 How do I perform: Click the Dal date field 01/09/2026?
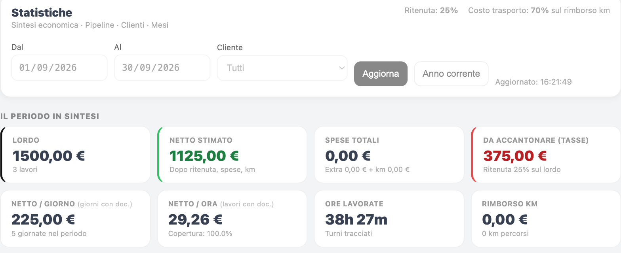coord(59,68)
